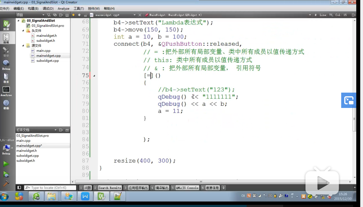Open the 文件(F) menu
363x207 pixels.
coord(4,8)
